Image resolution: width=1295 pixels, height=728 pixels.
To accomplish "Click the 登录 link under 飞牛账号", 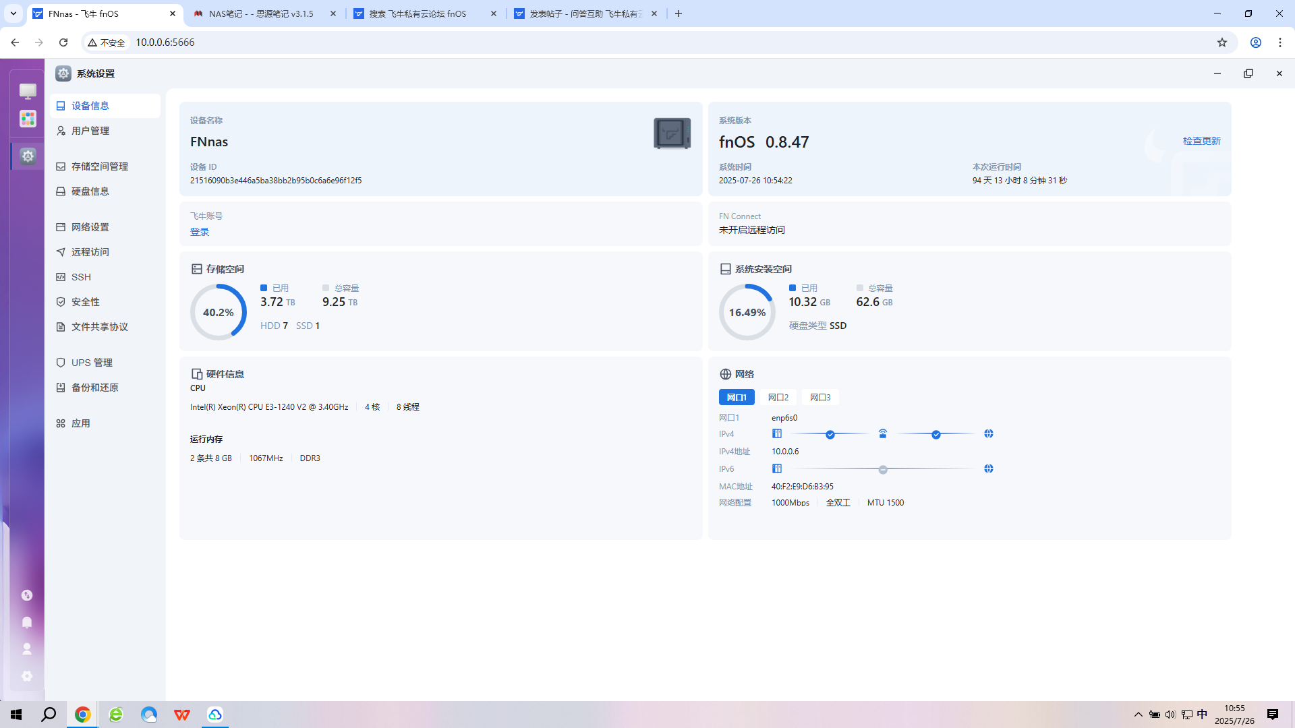I will (200, 232).
